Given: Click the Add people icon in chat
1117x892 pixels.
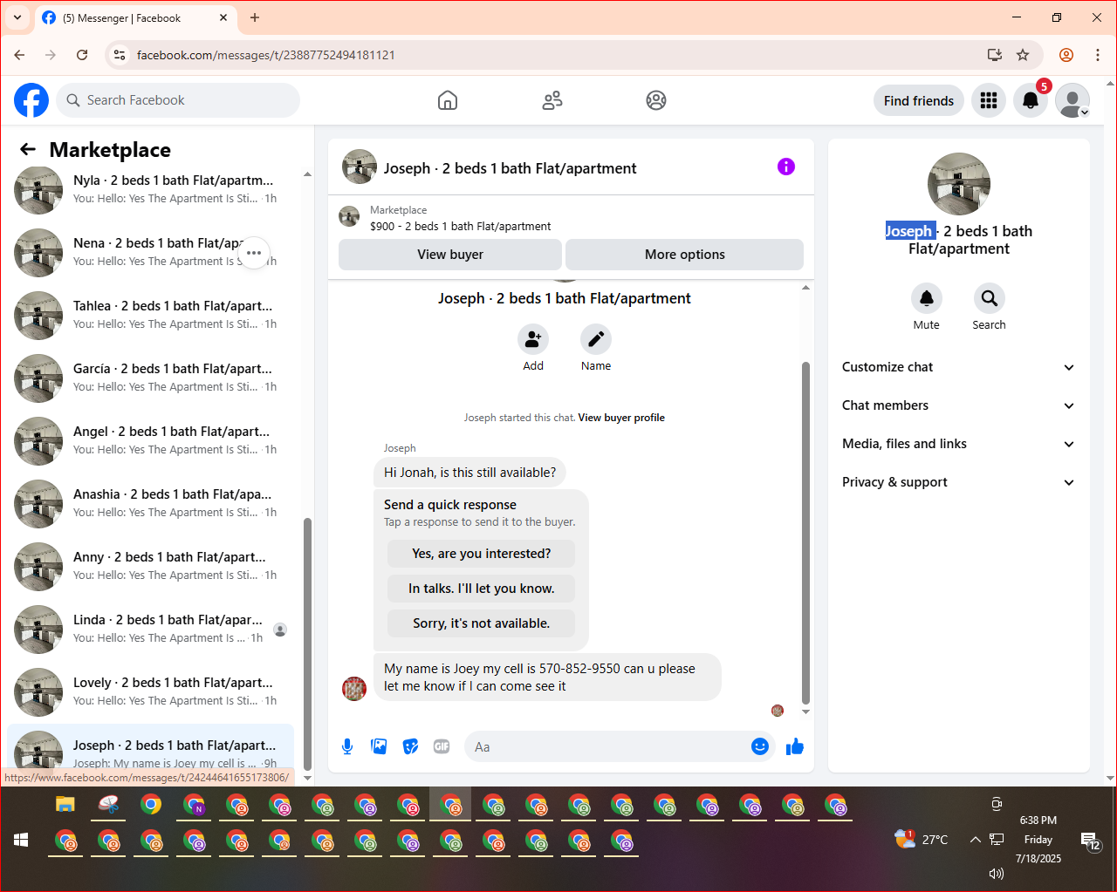Looking at the screenshot, I should pos(533,339).
